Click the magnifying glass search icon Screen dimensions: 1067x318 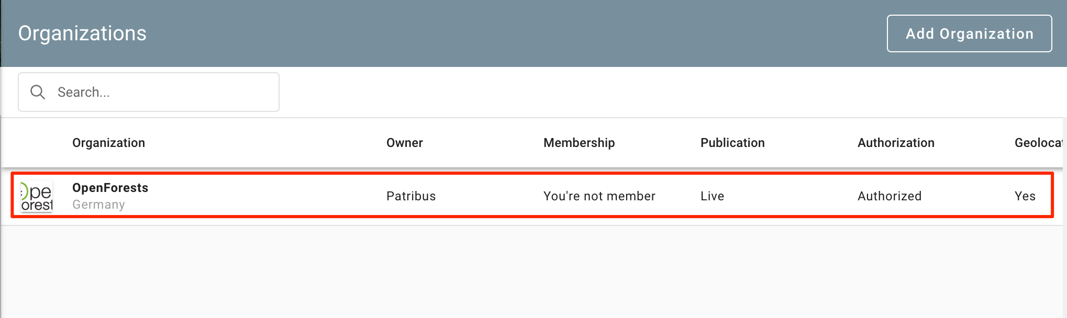click(x=38, y=92)
